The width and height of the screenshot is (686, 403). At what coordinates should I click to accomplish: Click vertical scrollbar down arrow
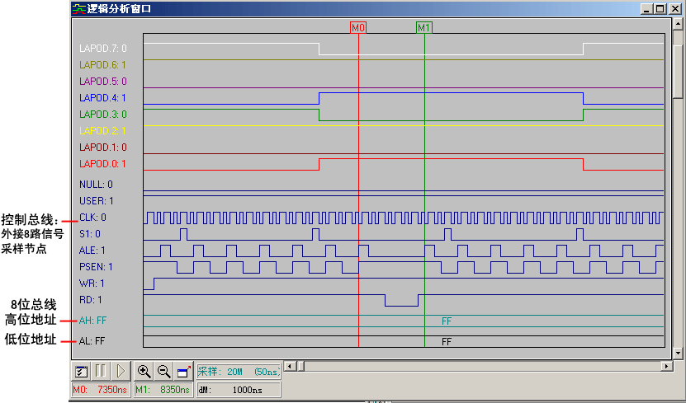click(678, 354)
